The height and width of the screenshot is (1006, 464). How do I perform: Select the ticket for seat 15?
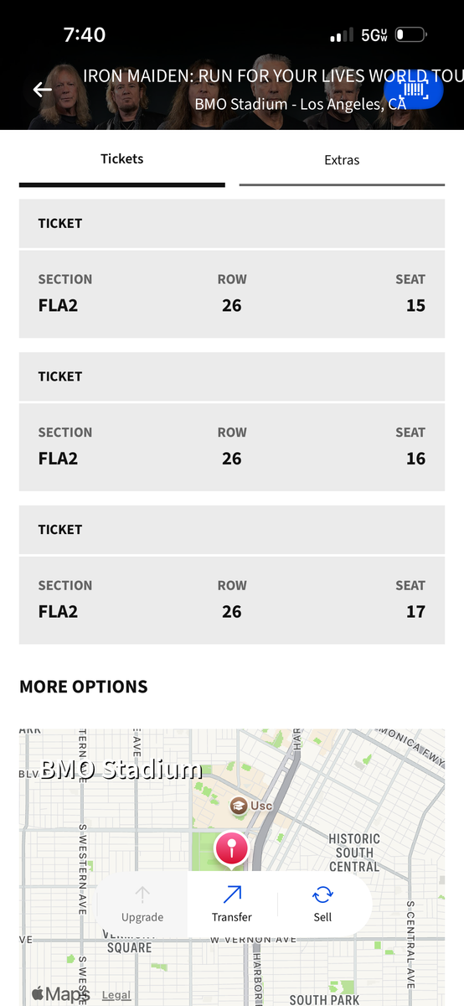232,268
